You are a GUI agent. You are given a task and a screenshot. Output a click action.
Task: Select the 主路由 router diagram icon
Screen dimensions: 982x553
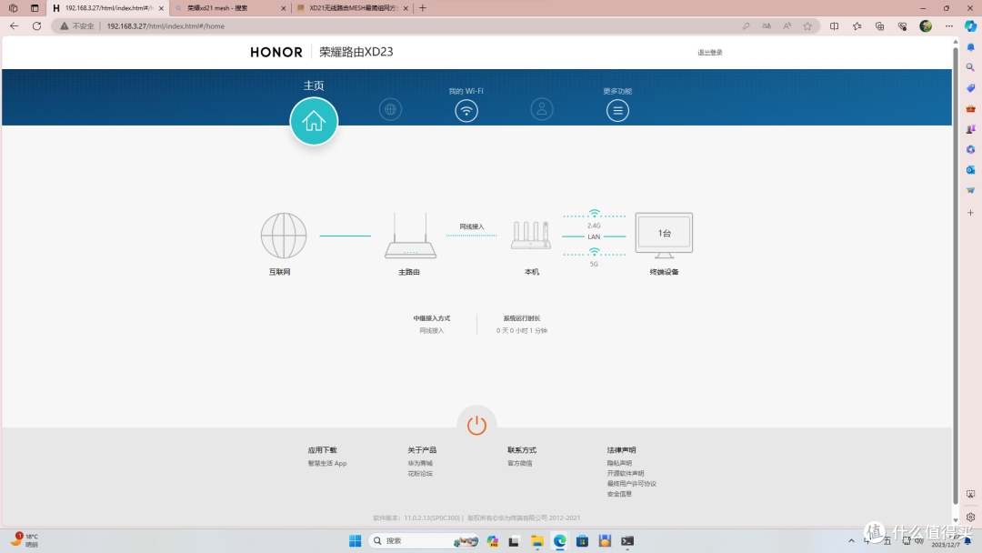click(x=410, y=236)
